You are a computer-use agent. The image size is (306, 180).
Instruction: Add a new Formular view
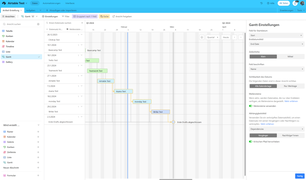38,175
